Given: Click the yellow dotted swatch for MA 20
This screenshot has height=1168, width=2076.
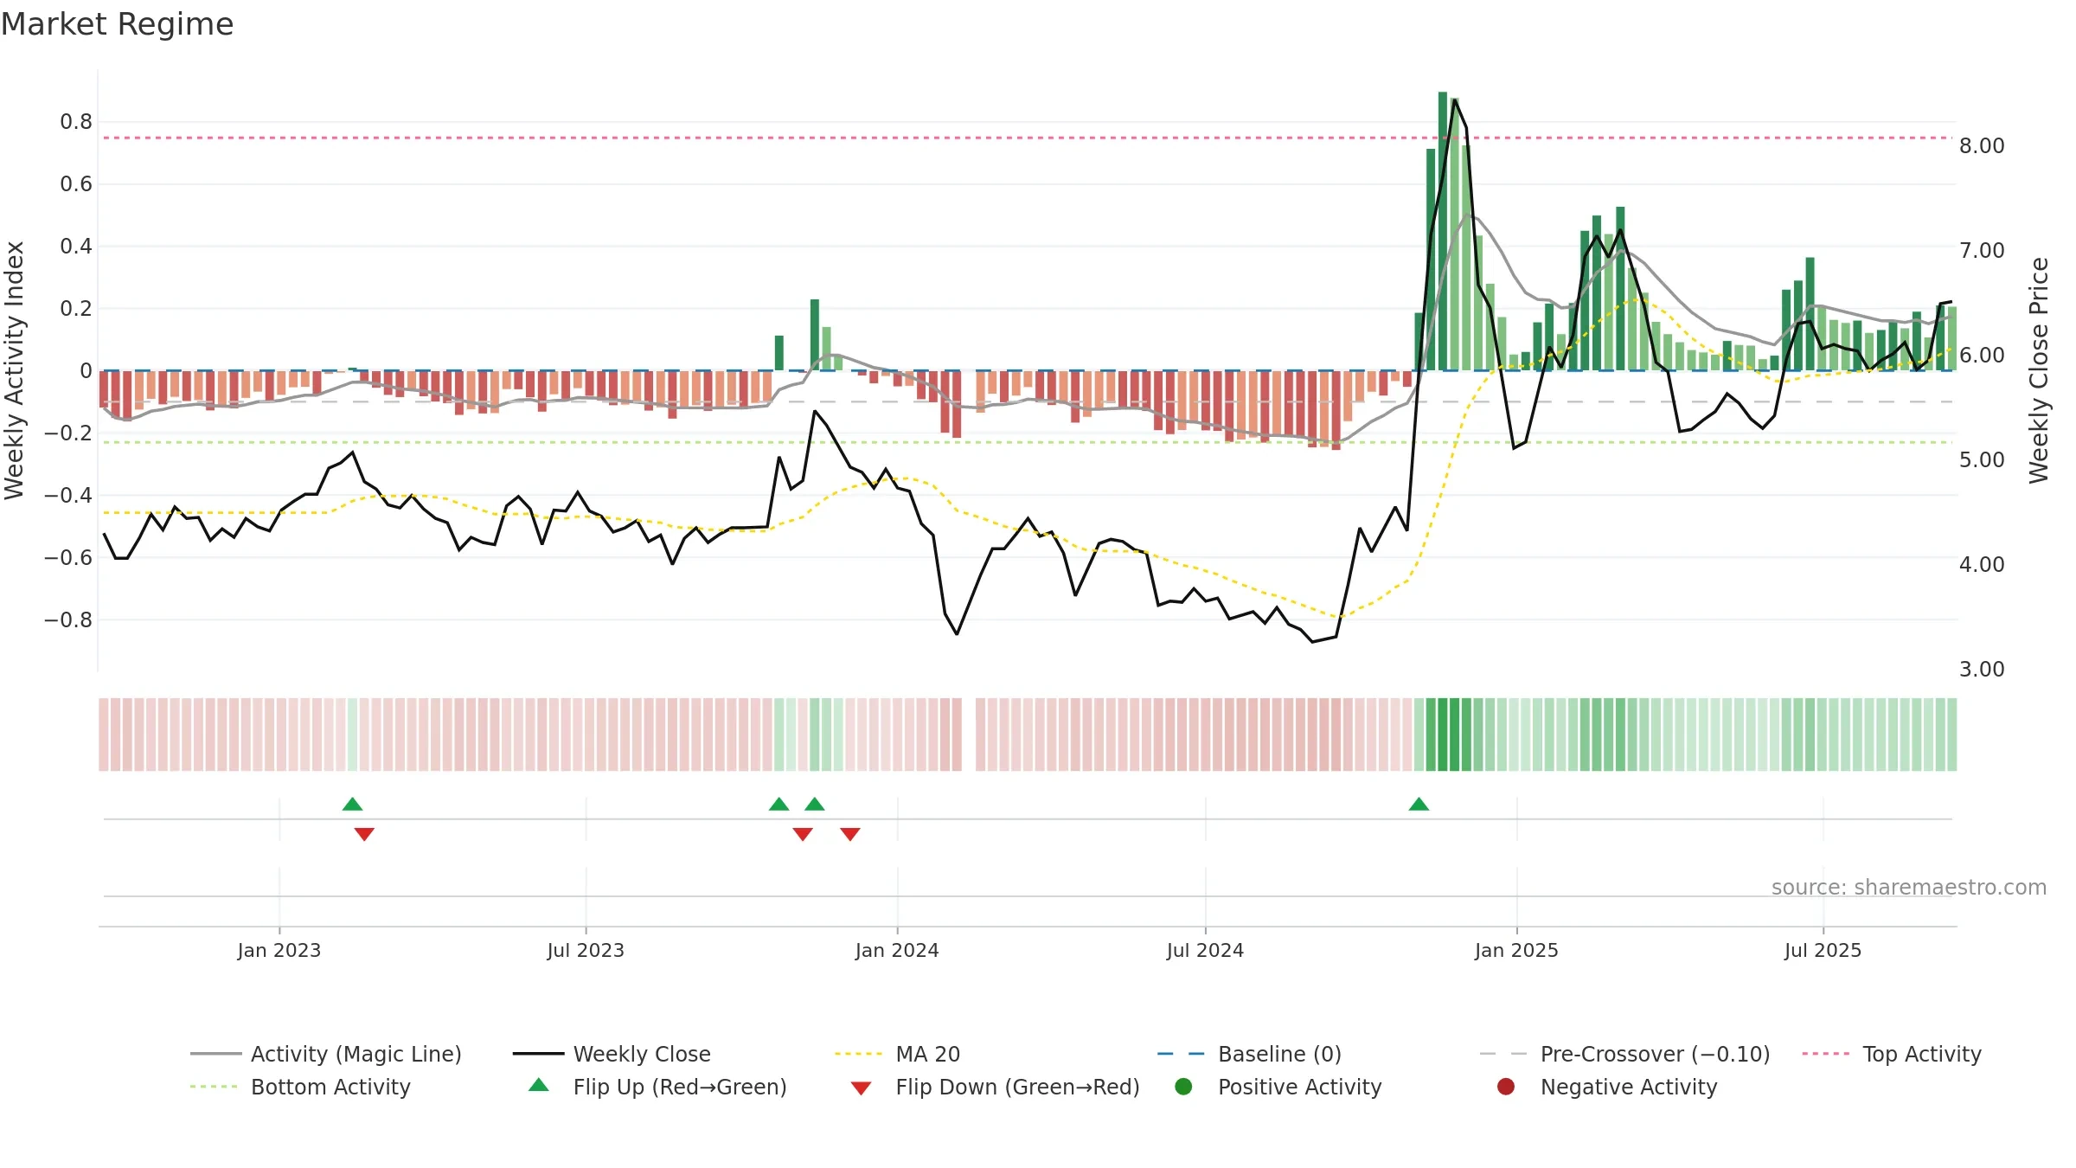Looking at the screenshot, I should point(858,1054).
